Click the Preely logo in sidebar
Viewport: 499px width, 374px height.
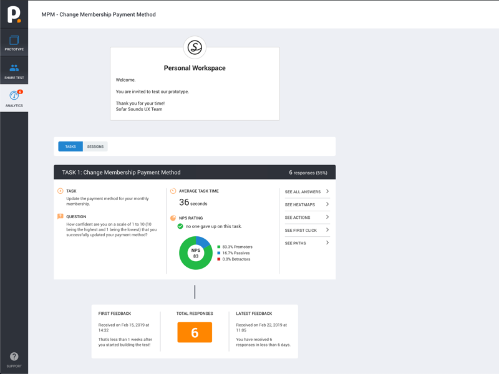(14, 14)
